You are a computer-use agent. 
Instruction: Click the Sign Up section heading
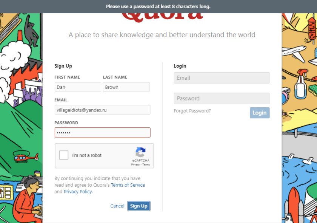(63, 66)
